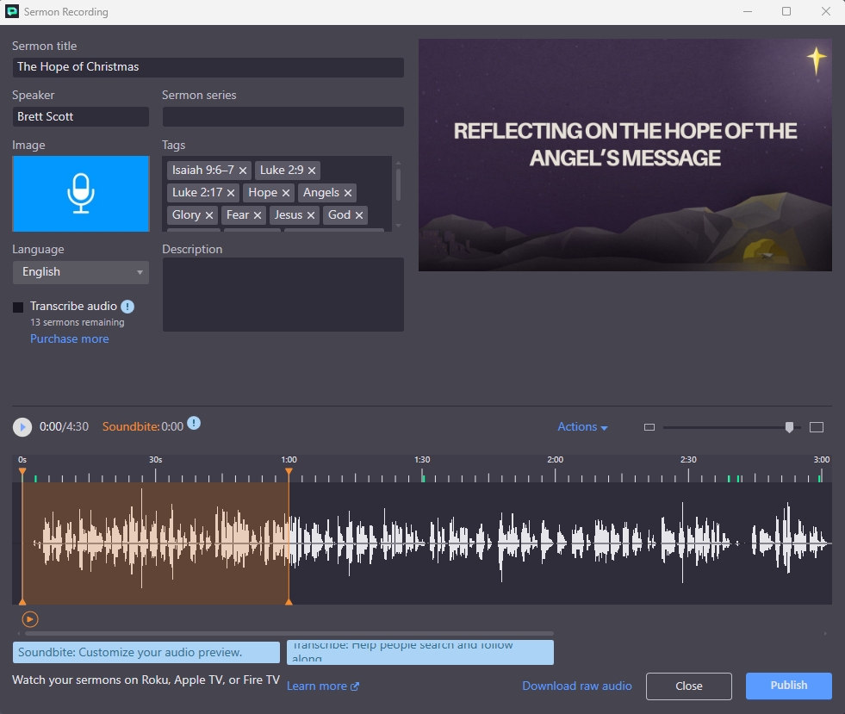Click the '13 sermons remaining' text
845x714 pixels.
click(x=77, y=322)
